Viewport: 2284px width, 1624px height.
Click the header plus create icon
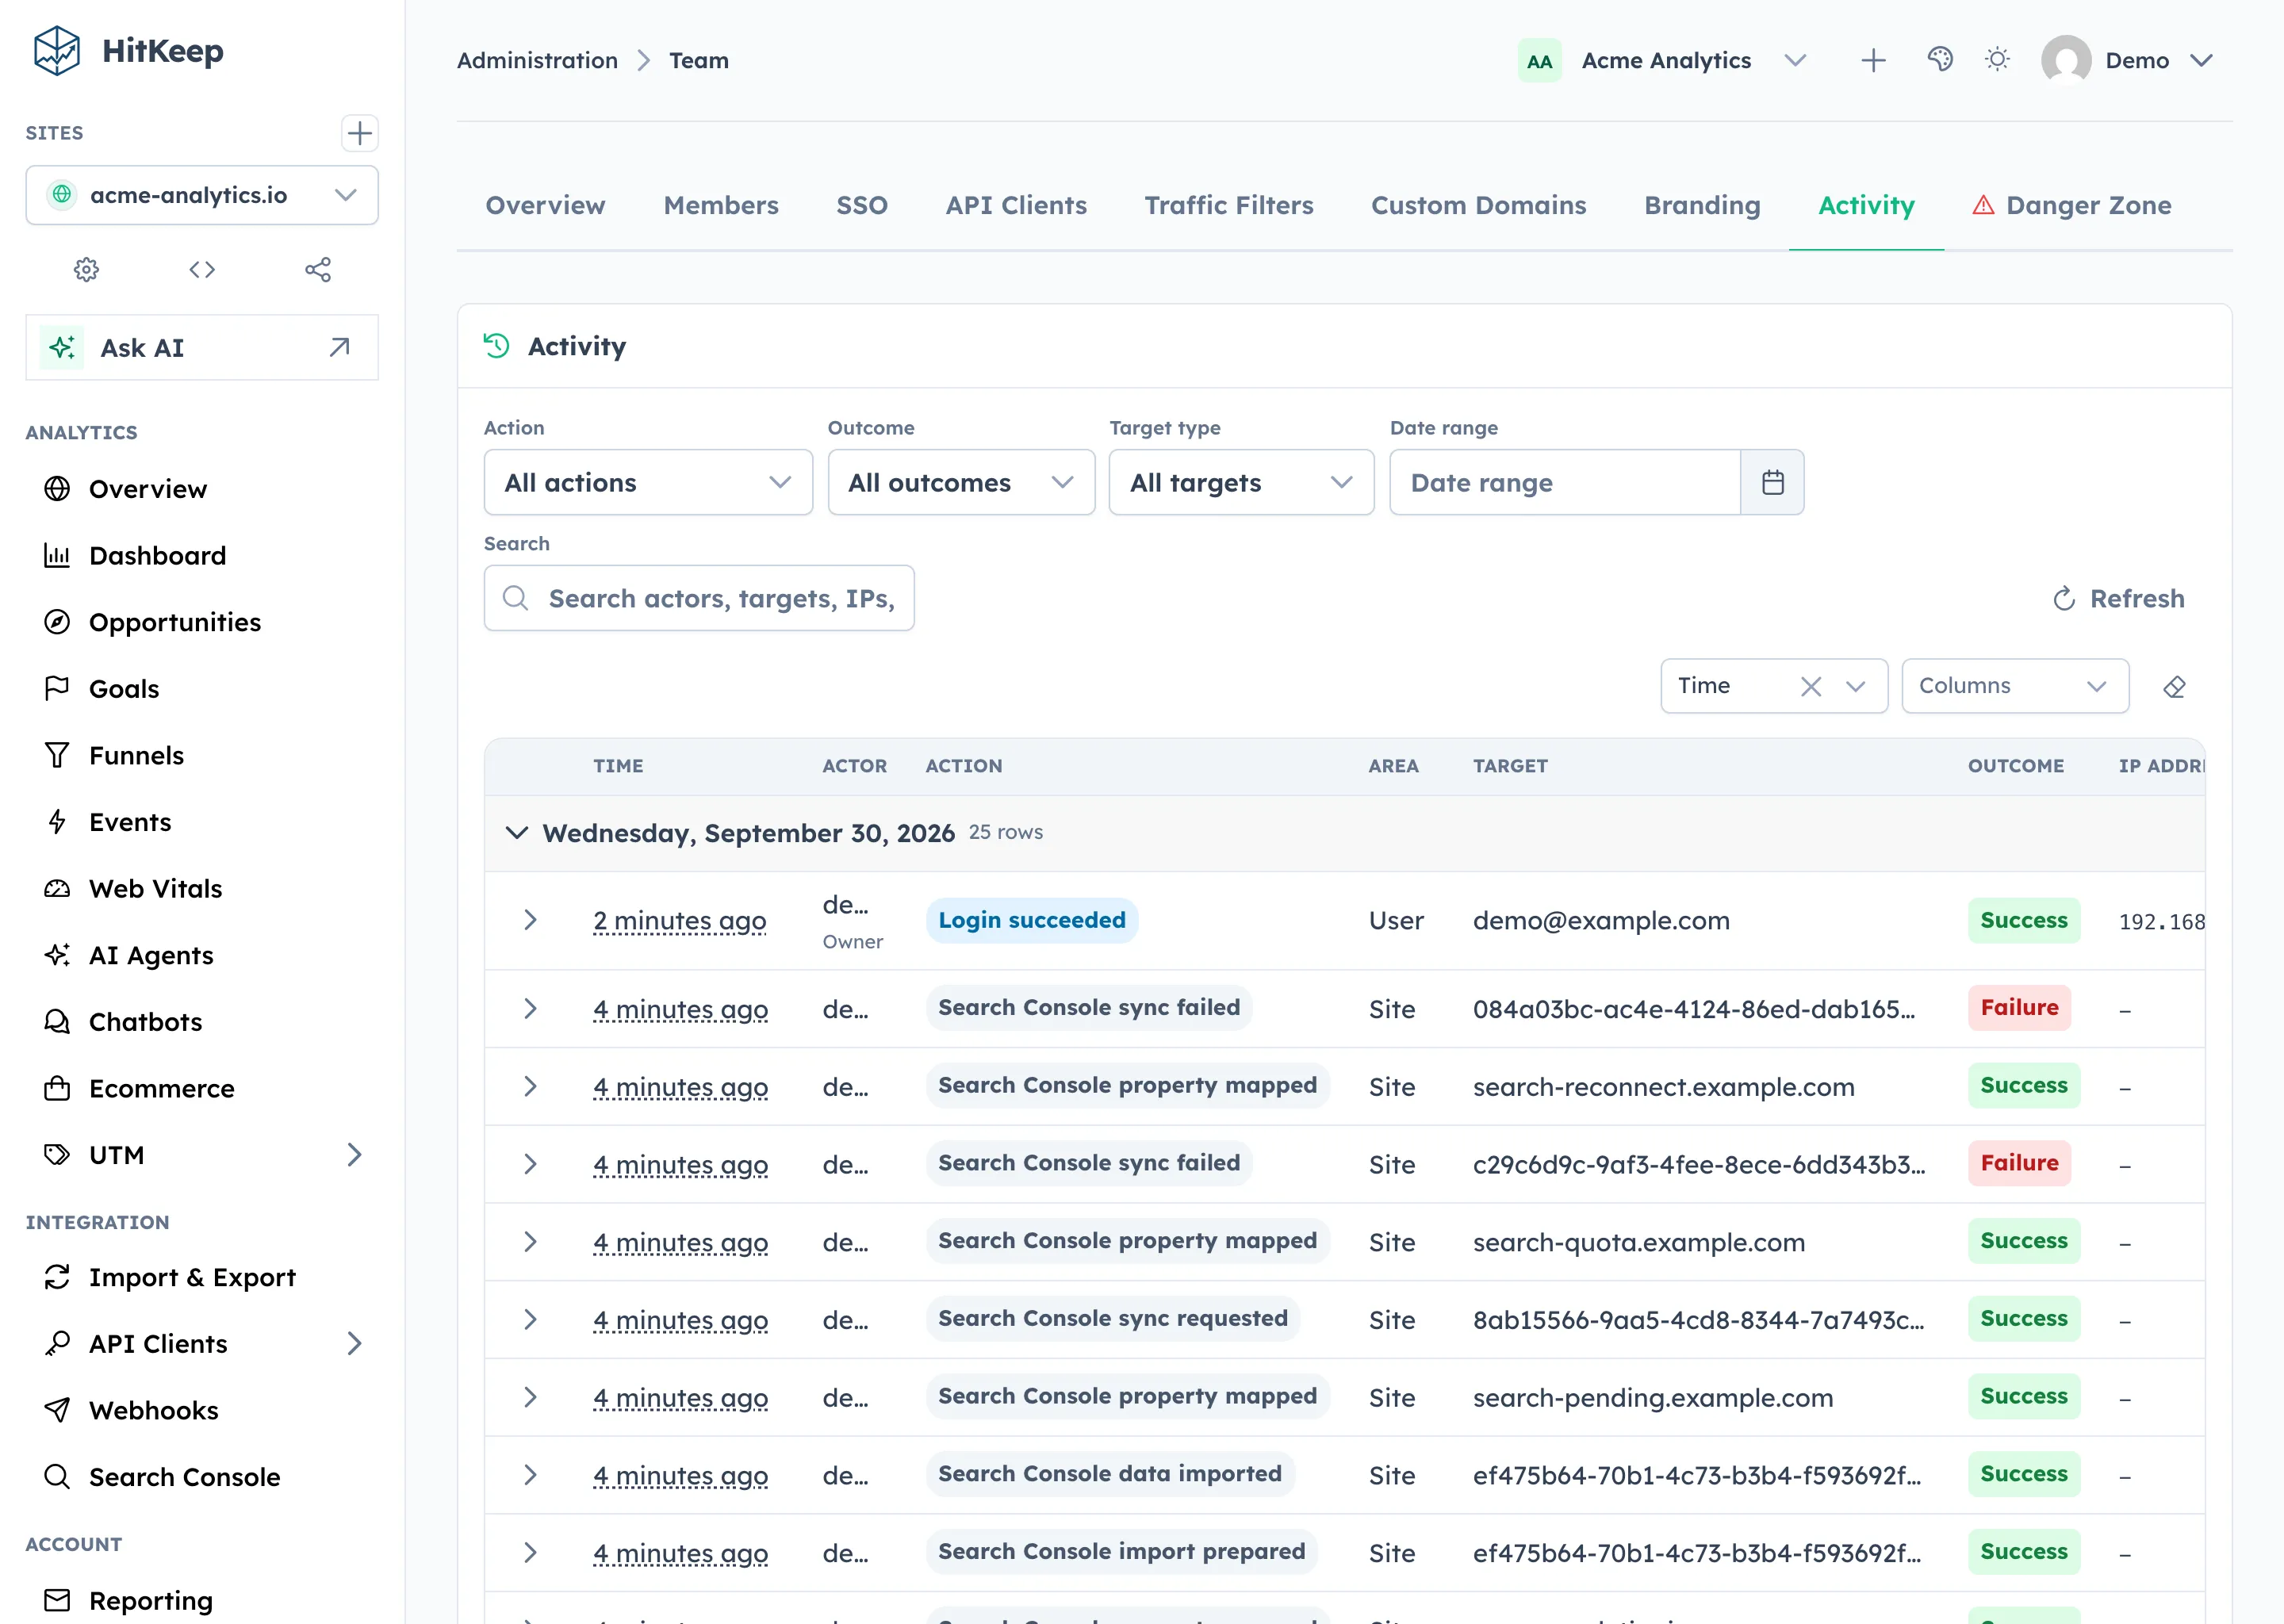1873,60
